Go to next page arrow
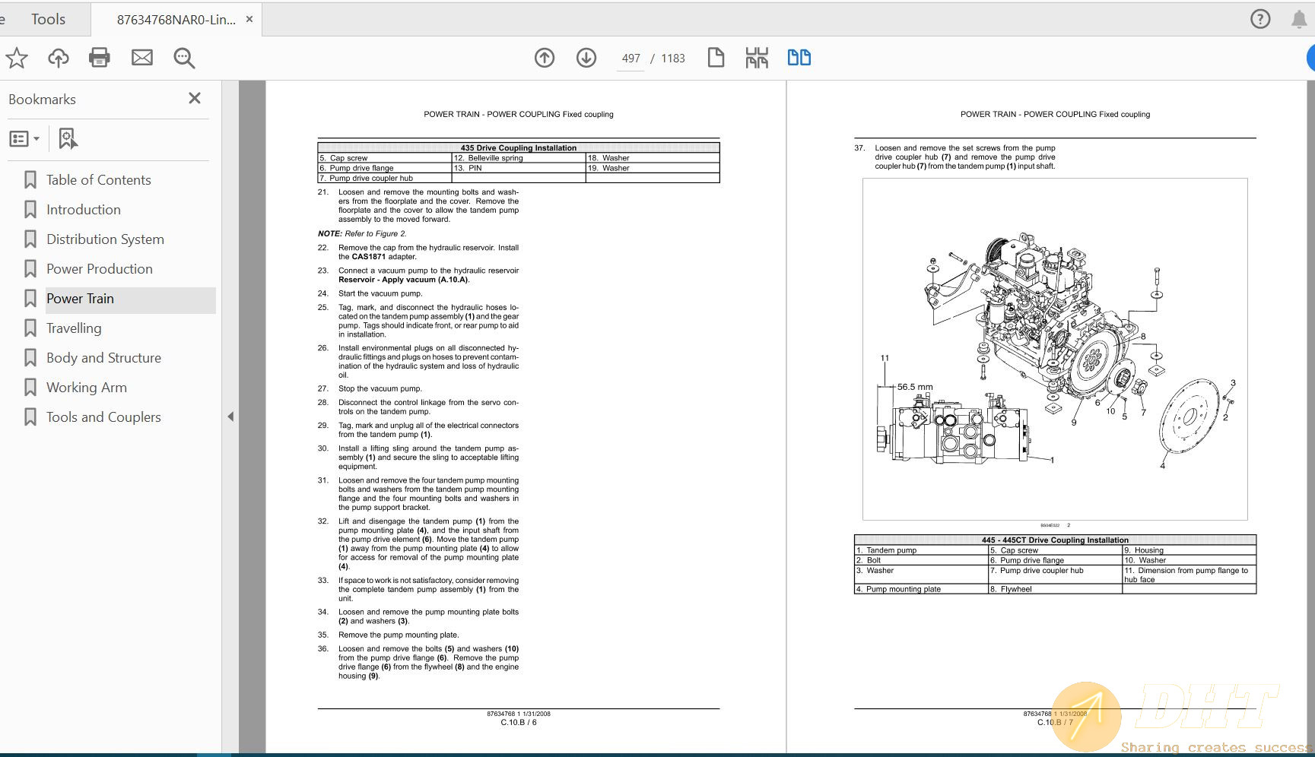 (x=586, y=58)
